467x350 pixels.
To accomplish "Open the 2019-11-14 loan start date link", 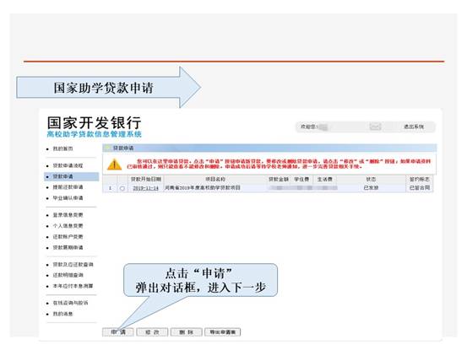I will click(145, 188).
